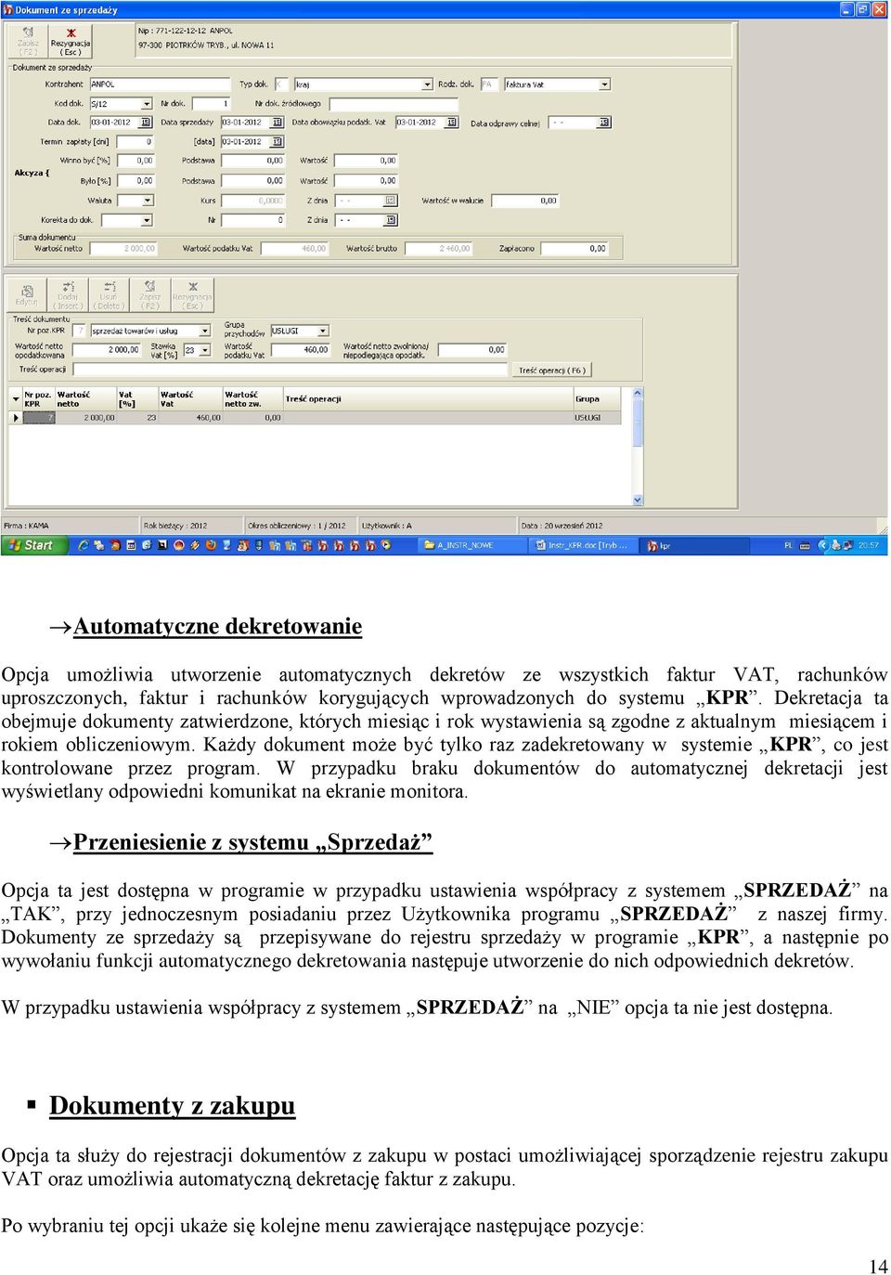
Task: Click the grid scrollbar up arrow
Action: tap(638, 394)
